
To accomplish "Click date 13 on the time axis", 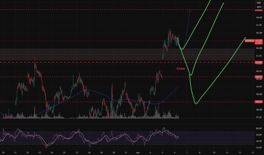I will click(x=253, y=153).
